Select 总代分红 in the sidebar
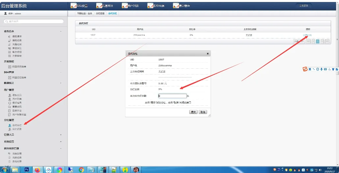Image resolution: width=339 pixels, height=173 pixels. pos(17,125)
